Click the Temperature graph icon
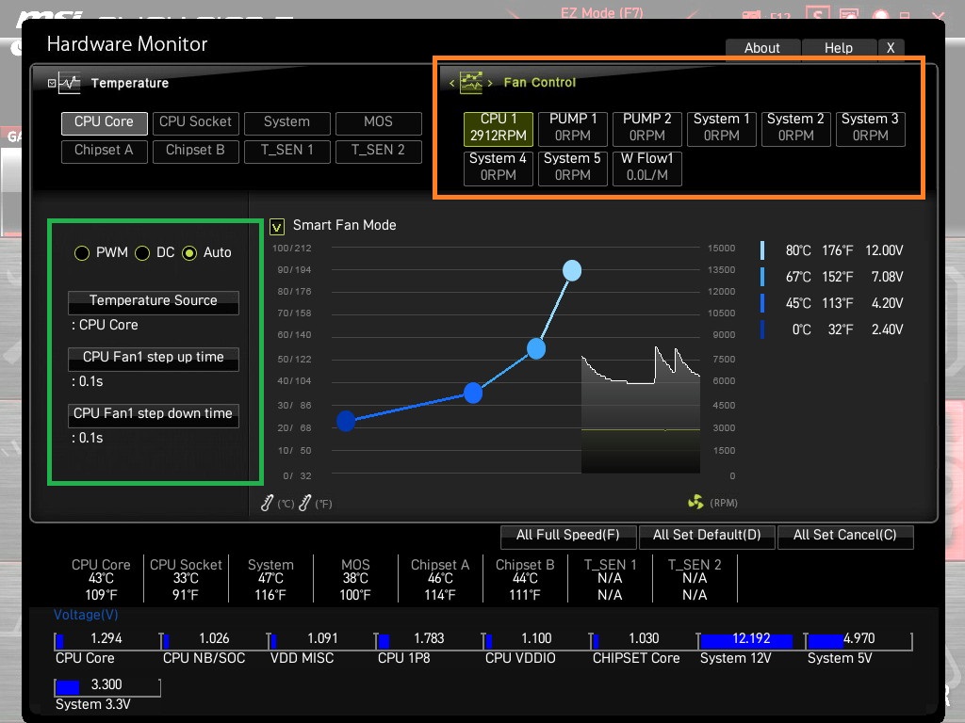The image size is (965, 723). click(70, 83)
